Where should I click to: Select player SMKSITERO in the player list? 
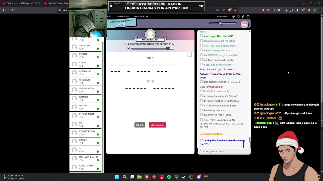[x=86, y=47]
